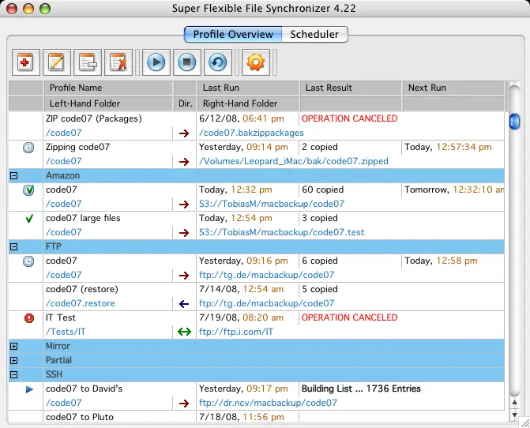The height and width of the screenshot is (428, 530).
Task: Click the Next Run column header
Action: (x=453, y=88)
